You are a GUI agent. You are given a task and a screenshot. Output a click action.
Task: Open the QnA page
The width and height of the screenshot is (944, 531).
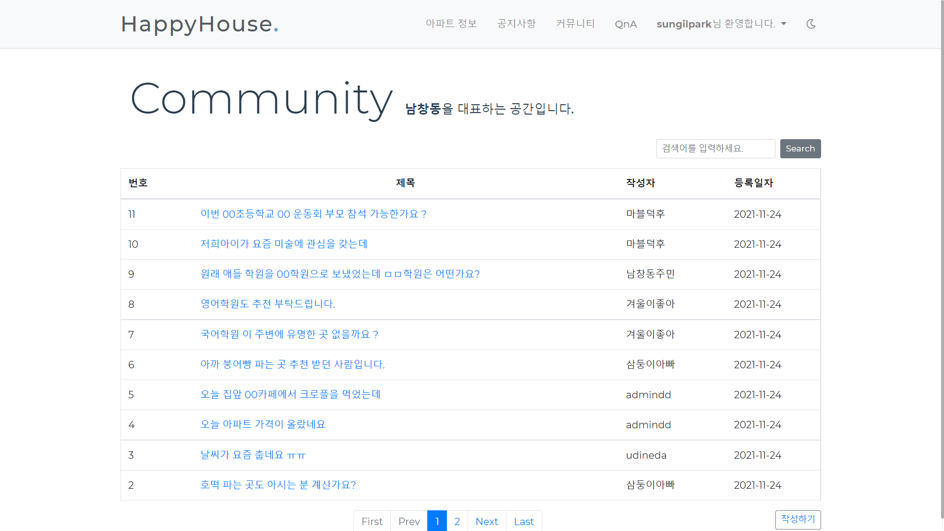coord(625,24)
